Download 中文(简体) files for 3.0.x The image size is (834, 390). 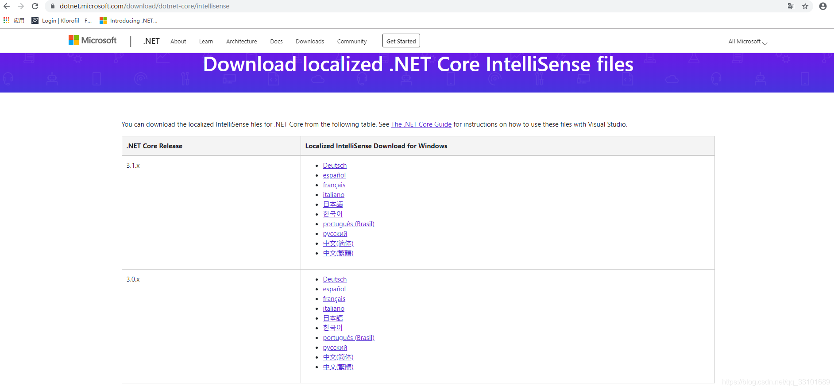(338, 357)
